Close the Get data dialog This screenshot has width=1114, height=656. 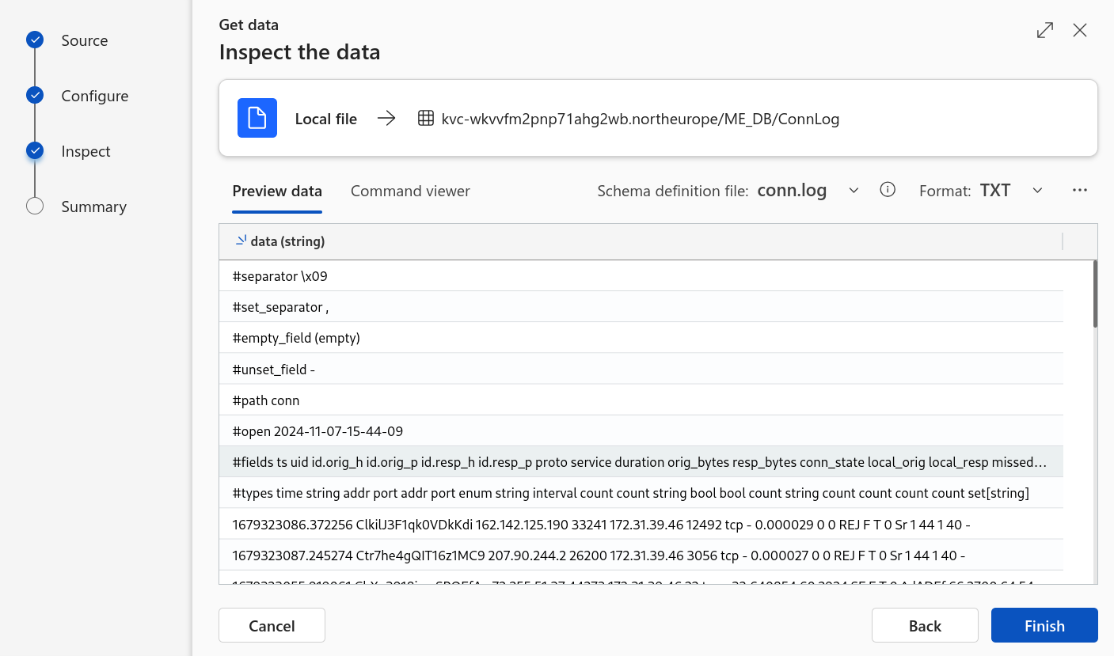(x=1080, y=30)
